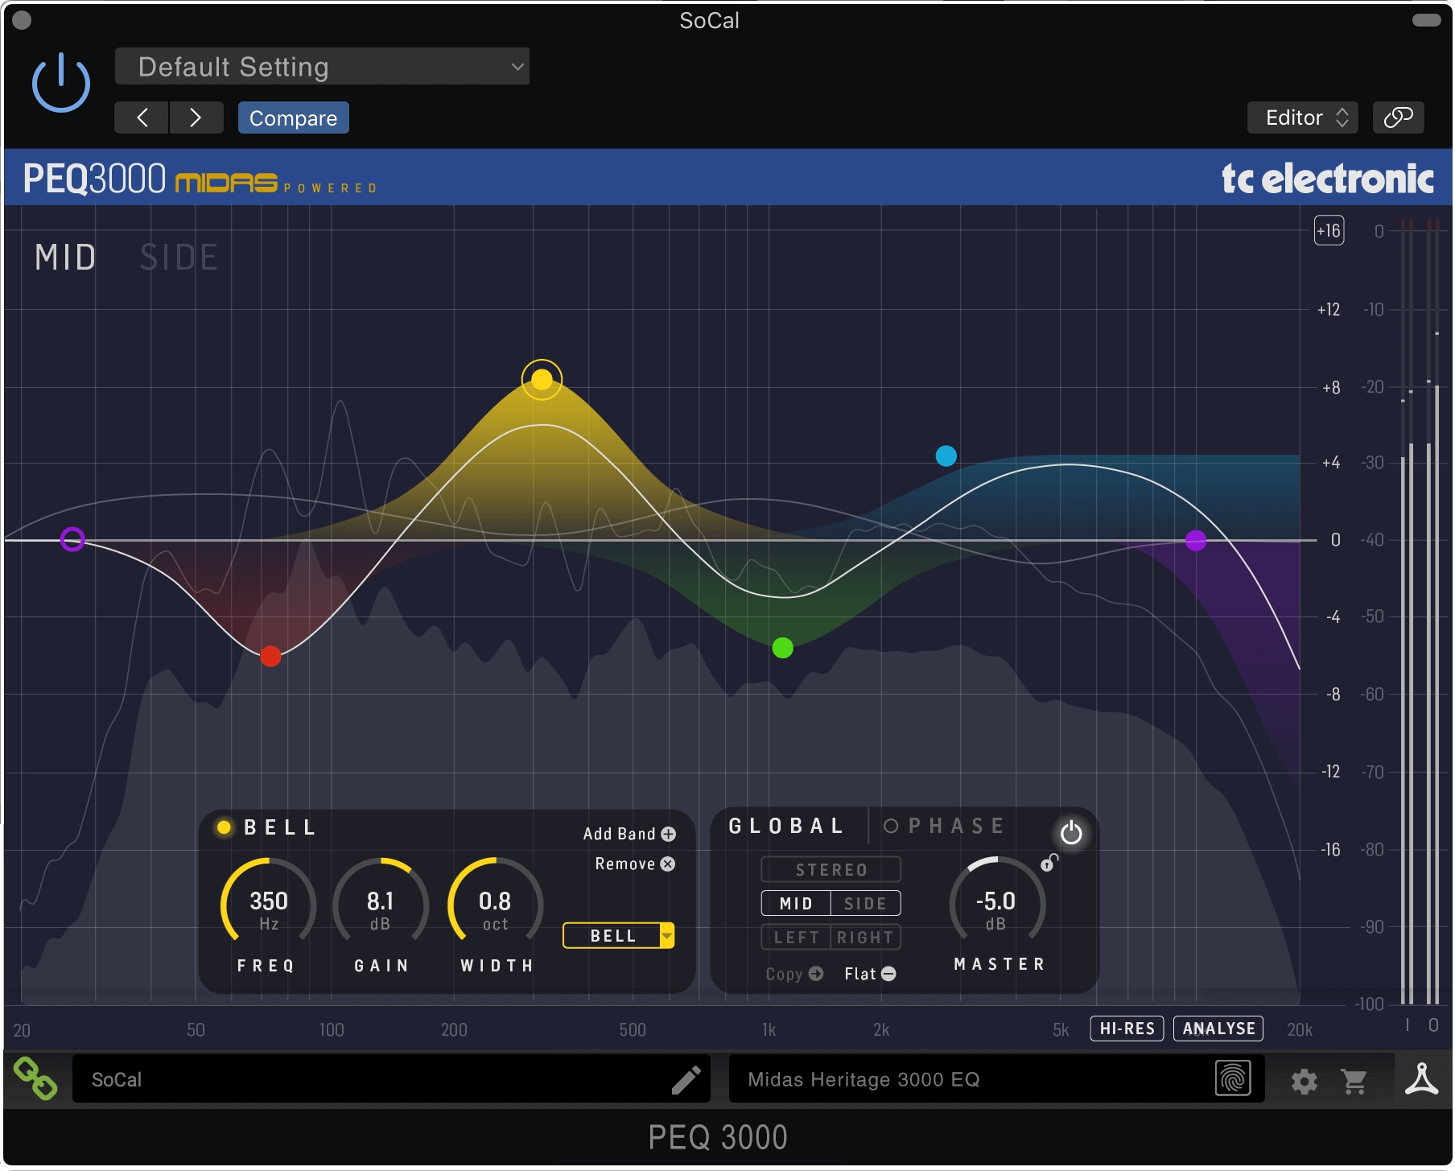Enable the Phase radio option

coord(890,827)
